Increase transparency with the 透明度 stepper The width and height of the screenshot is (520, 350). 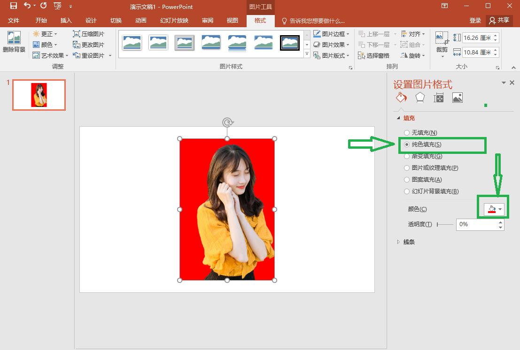click(500, 222)
